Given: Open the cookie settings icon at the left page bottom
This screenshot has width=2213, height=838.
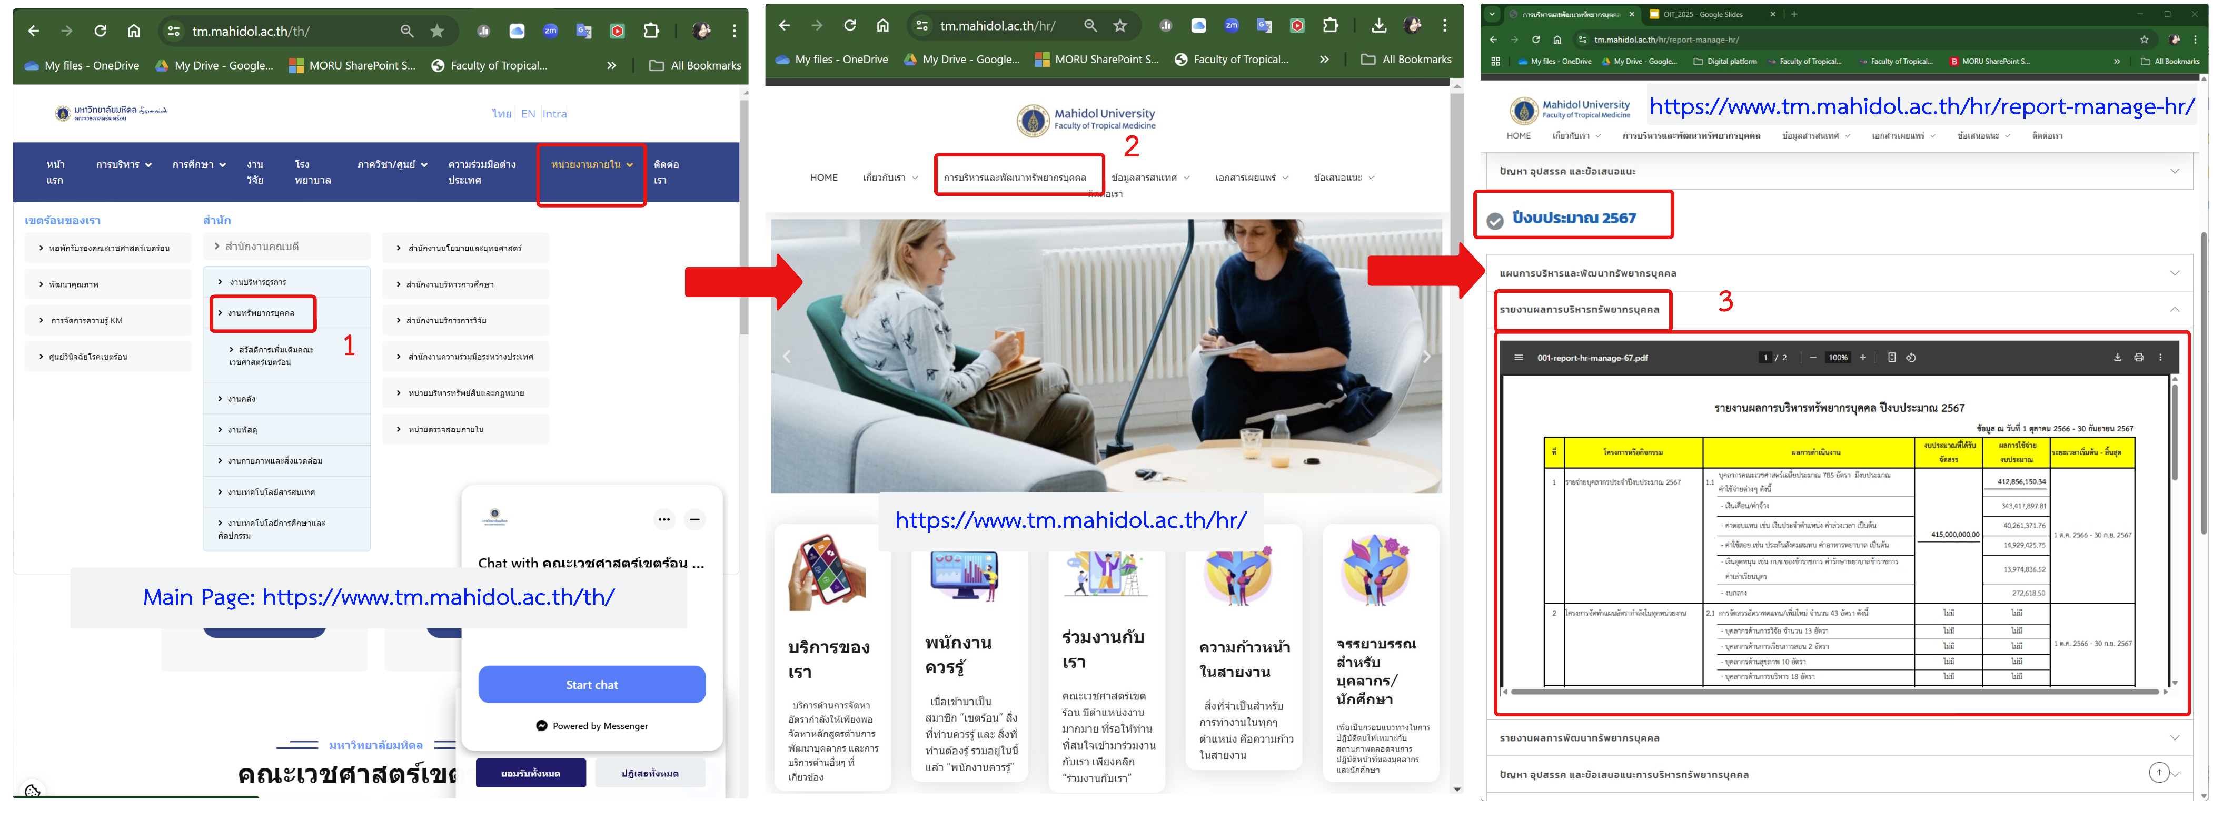Looking at the screenshot, I should pos(33,791).
